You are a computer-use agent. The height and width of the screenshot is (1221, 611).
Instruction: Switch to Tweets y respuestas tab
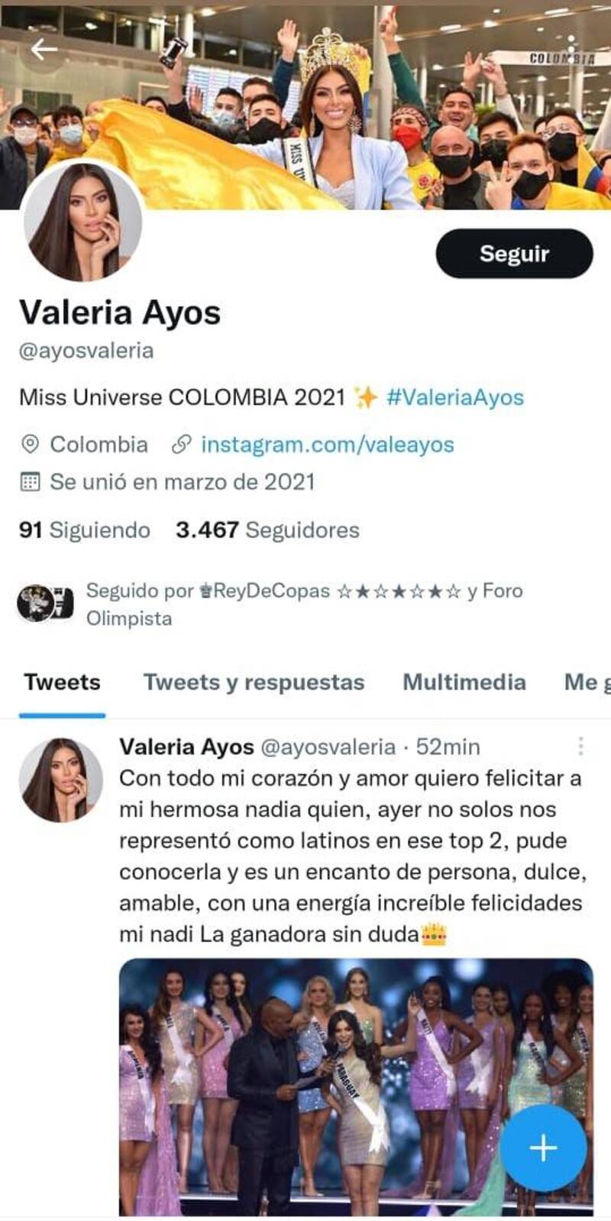tap(254, 682)
